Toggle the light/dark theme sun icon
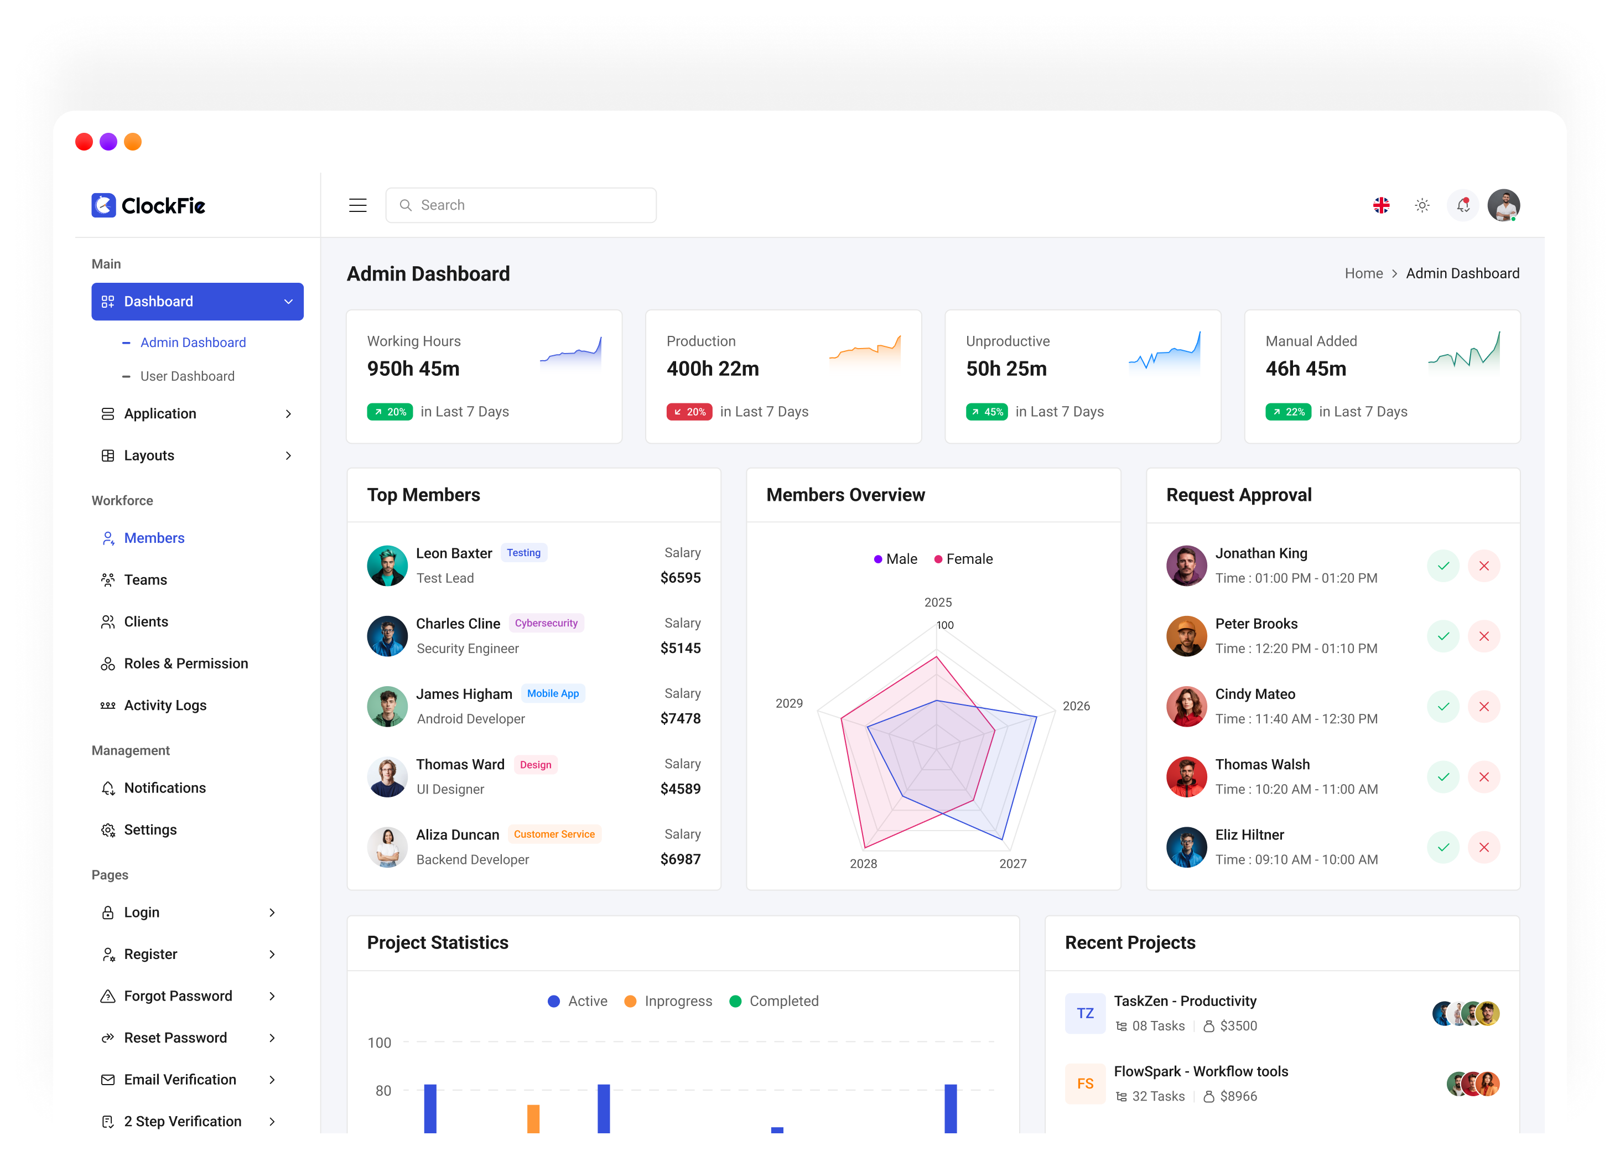Viewport: 1620px width, 1151px height. pyautogui.click(x=1422, y=205)
